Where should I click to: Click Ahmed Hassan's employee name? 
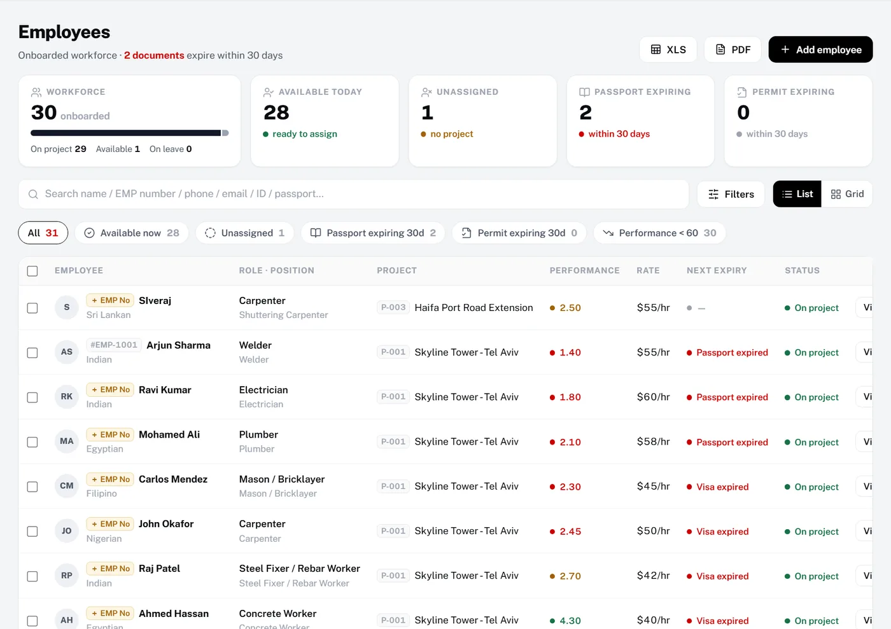(x=174, y=614)
